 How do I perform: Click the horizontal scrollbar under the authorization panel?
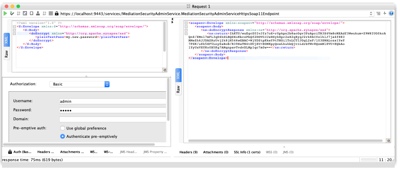coord(78,145)
